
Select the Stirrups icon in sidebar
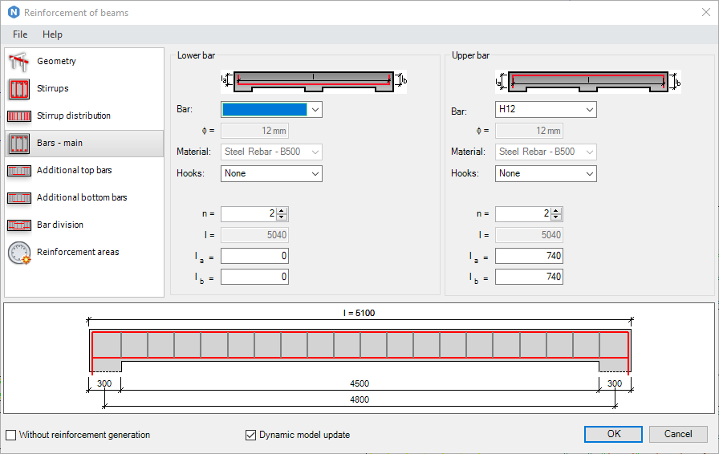point(19,88)
